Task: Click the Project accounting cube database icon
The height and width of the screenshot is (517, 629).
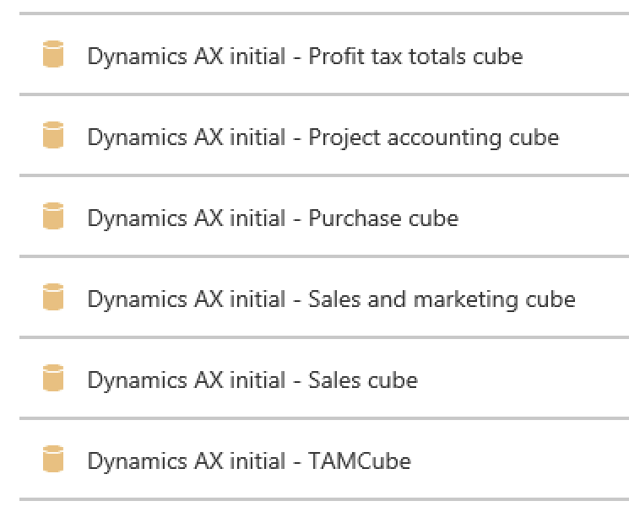Action: [x=53, y=137]
